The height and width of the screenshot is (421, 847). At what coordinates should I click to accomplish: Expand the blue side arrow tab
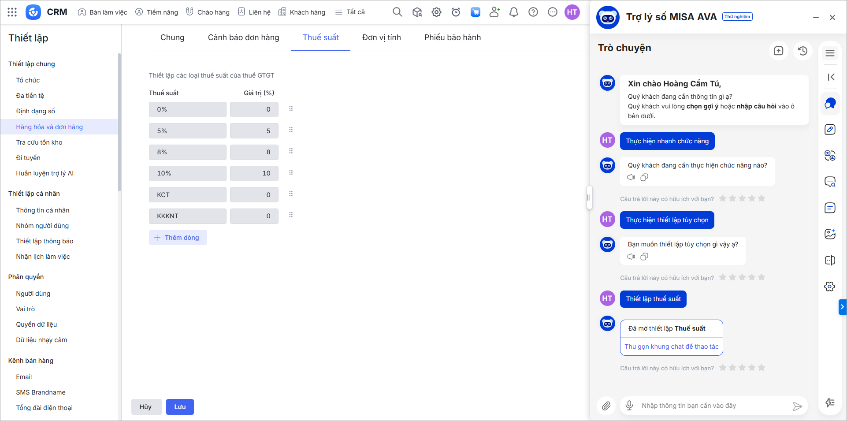tap(842, 307)
